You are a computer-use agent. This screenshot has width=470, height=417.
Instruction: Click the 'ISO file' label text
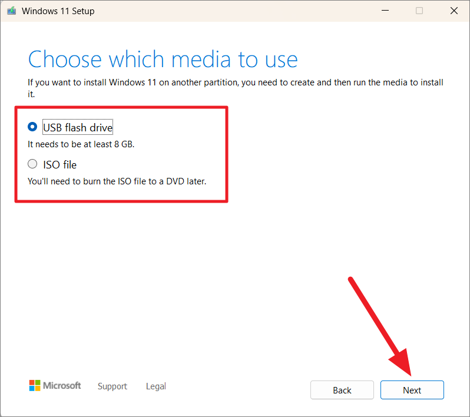[x=60, y=164]
